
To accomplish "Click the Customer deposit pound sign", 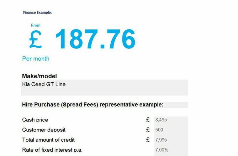I will click(x=148, y=130).
